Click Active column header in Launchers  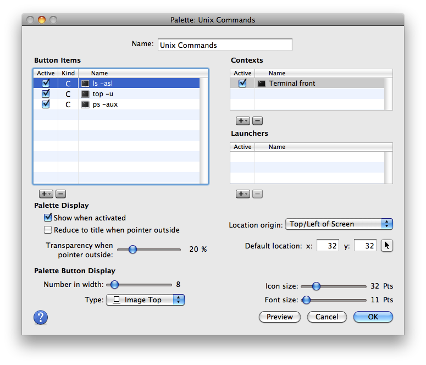pos(242,147)
